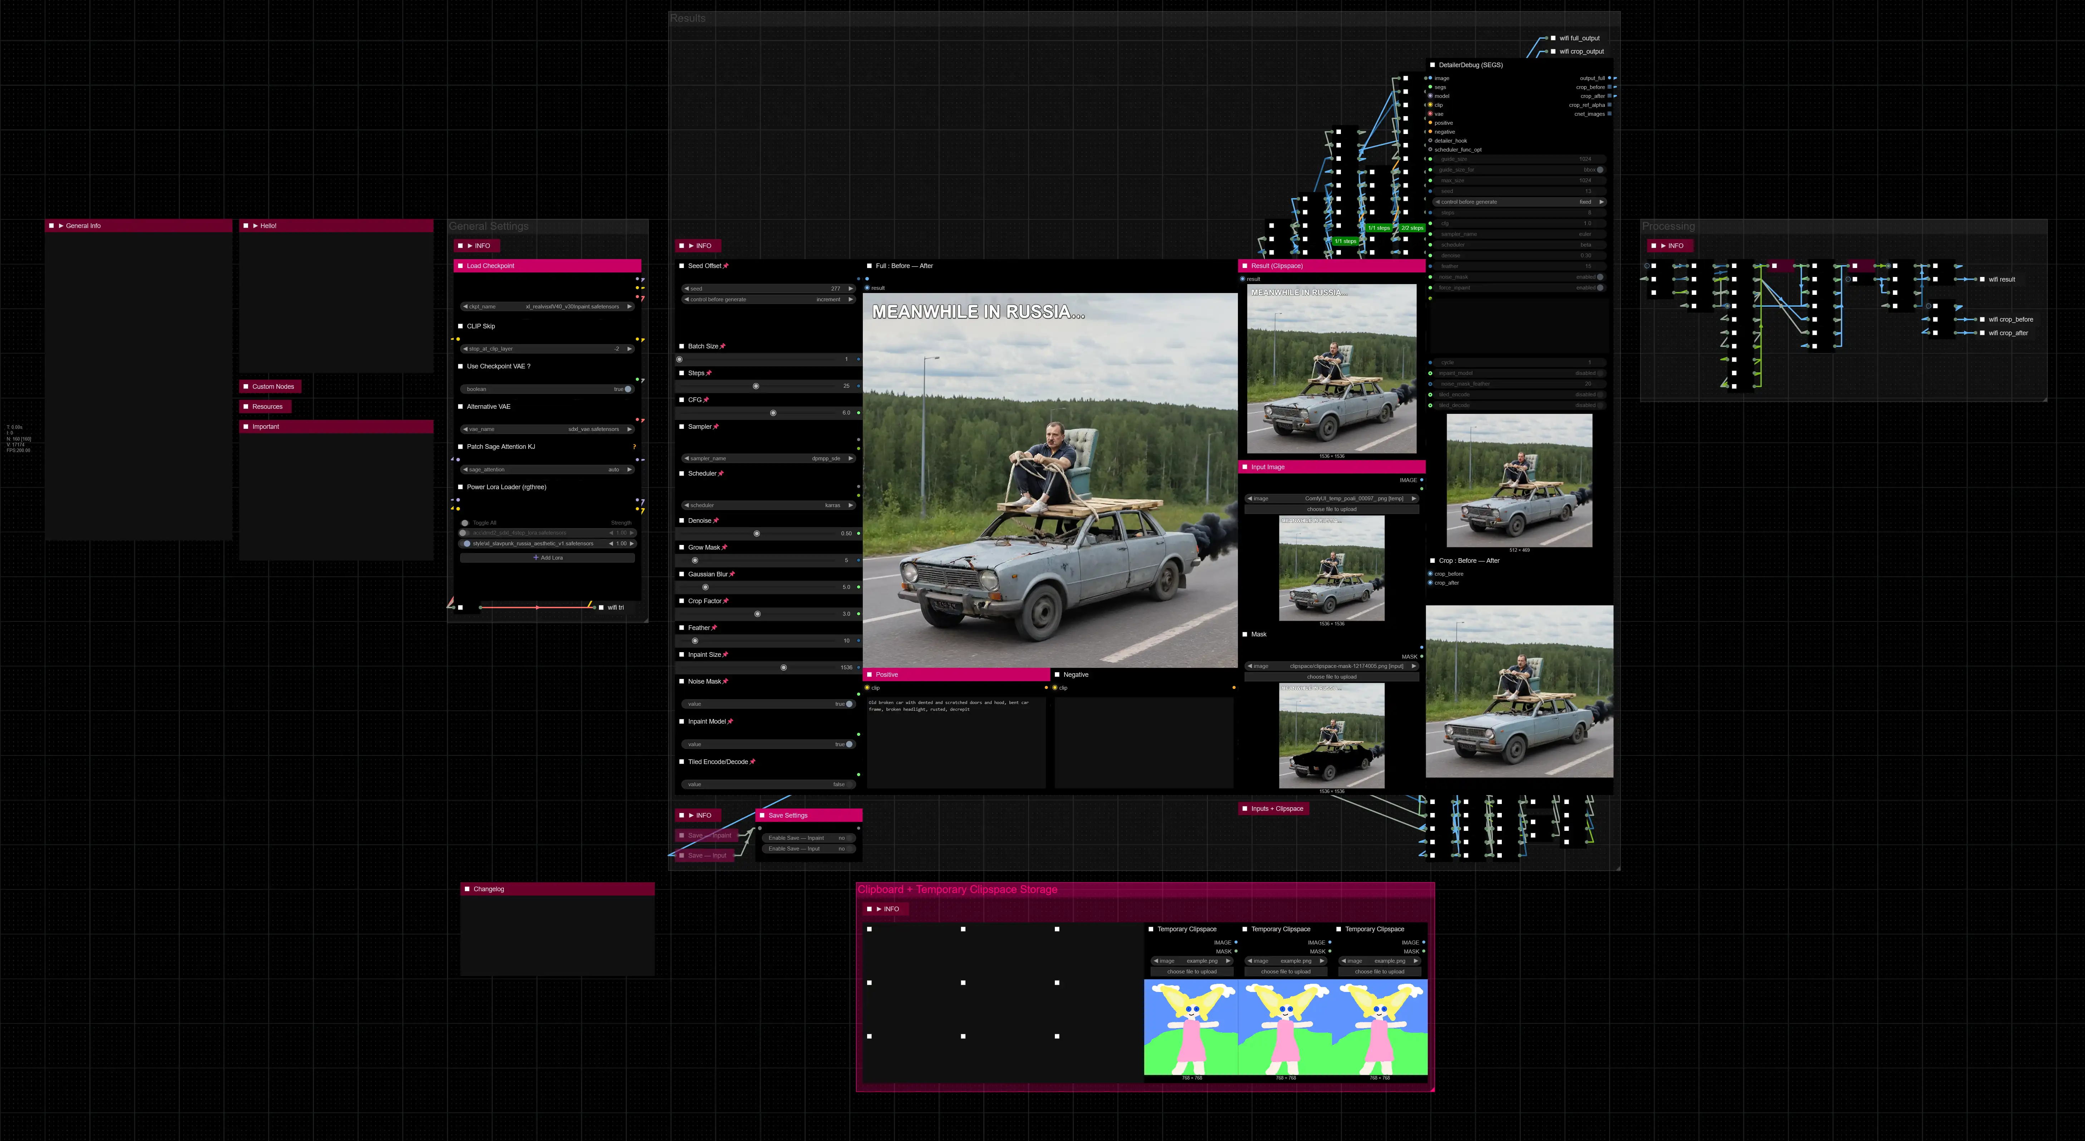The image size is (2085, 1141).
Task: Click the seed value right arrow
Action: pyautogui.click(x=851, y=289)
